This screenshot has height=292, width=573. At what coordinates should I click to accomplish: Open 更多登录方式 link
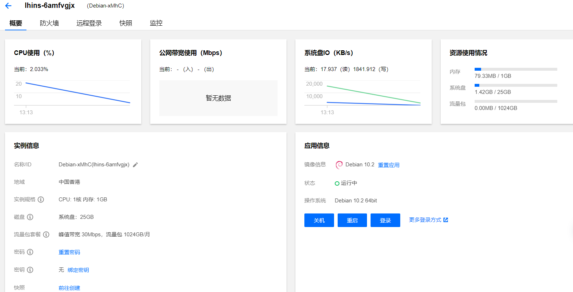click(425, 220)
